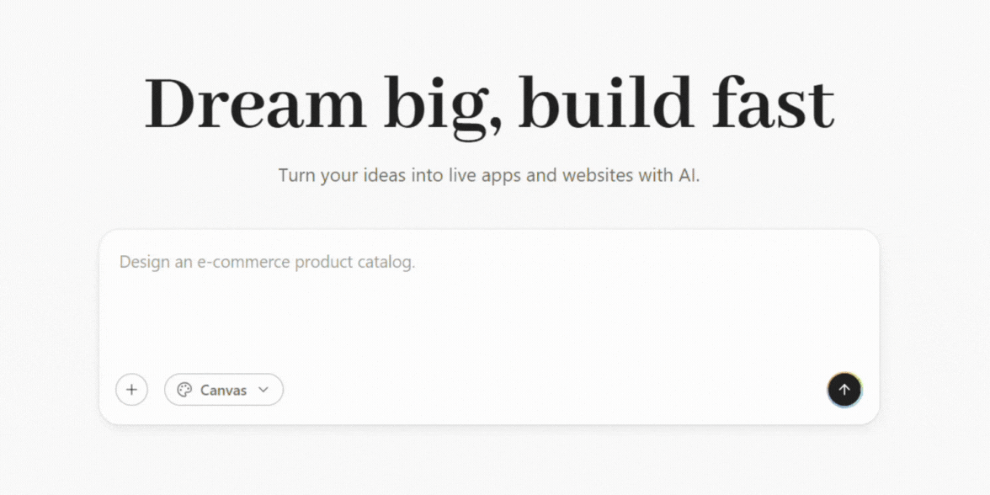Screen dimensions: 990x495
Task: Focus the prompt input text area
Action: coord(488,311)
